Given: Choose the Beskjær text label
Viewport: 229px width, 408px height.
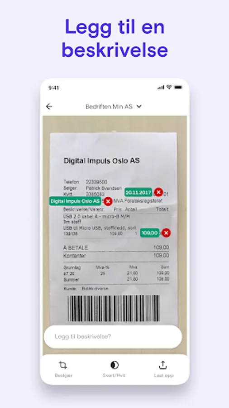Looking at the screenshot, I should tap(64, 375).
